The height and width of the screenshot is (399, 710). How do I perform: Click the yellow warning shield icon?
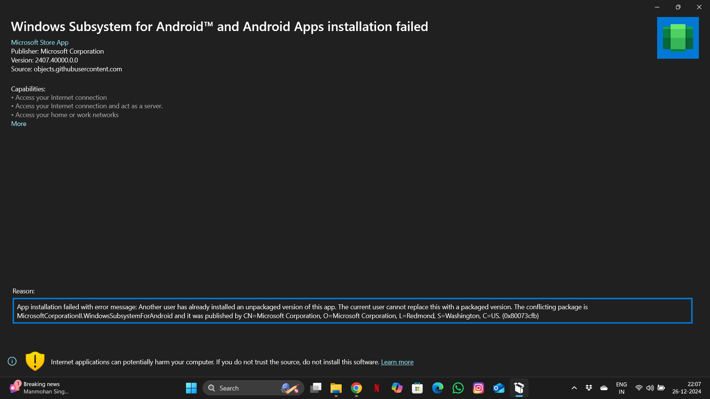(x=35, y=361)
